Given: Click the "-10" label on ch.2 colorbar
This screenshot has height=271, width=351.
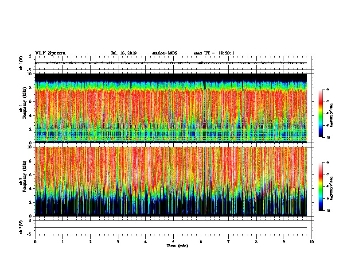Looking at the screenshot, I should 328,211.
